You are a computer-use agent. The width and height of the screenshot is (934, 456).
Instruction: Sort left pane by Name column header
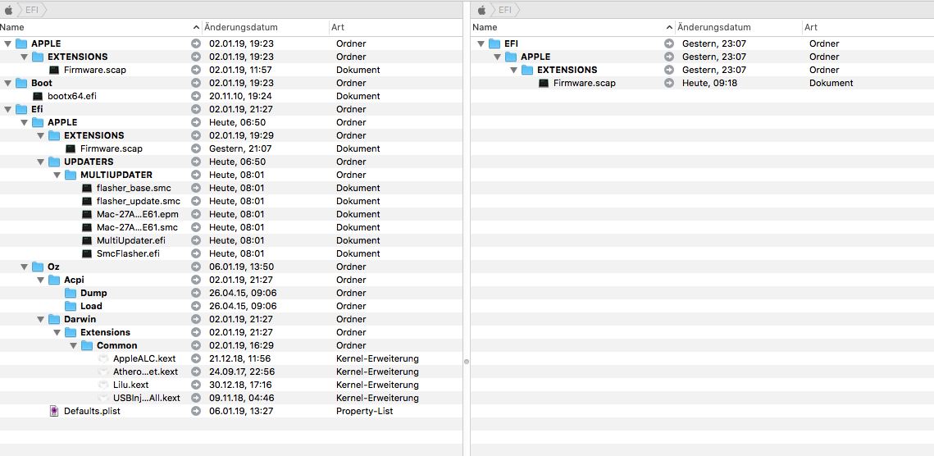(100, 27)
